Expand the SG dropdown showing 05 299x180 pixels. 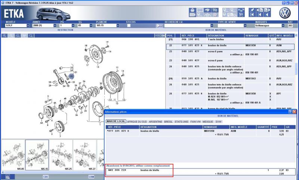(91, 25)
